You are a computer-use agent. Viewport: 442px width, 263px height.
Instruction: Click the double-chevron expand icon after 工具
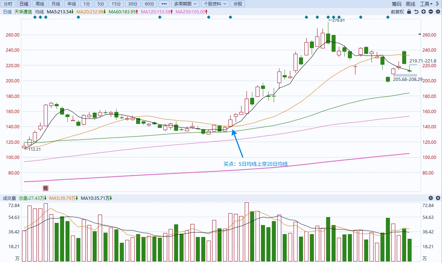click(x=438, y=4)
